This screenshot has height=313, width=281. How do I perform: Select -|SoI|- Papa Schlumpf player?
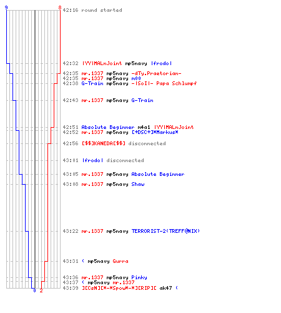164,83
